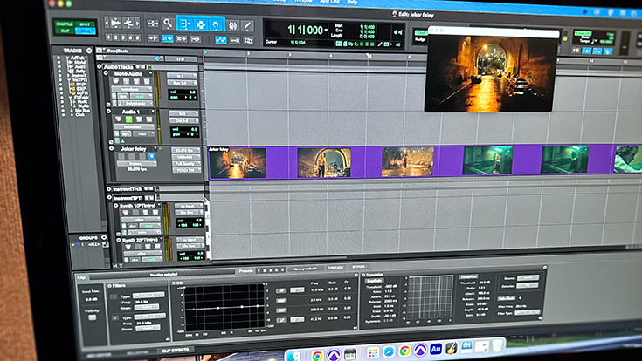Click the BYPASS button

point(359,267)
